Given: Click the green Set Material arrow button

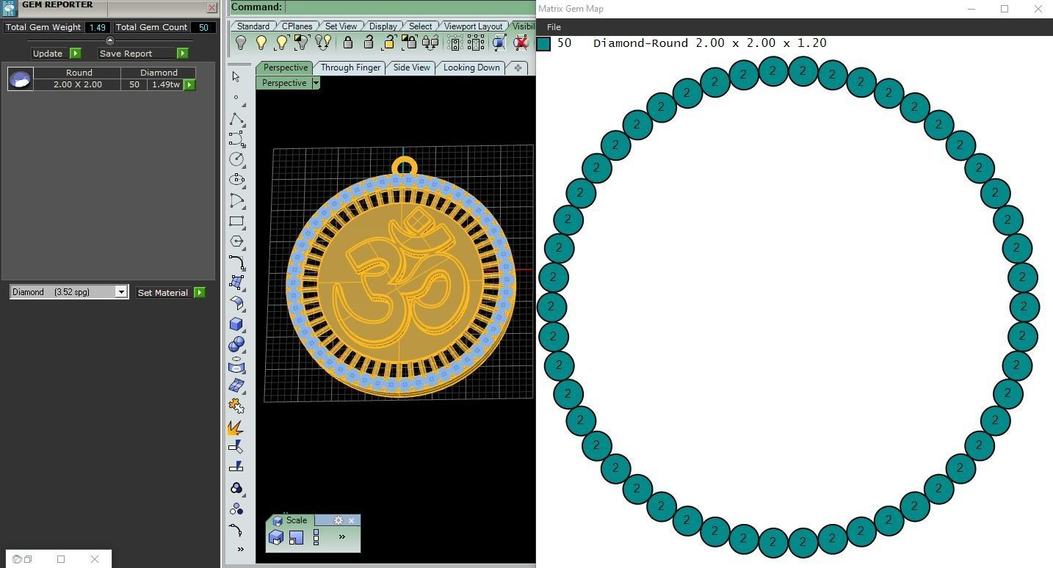Looking at the screenshot, I should (x=199, y=293).
